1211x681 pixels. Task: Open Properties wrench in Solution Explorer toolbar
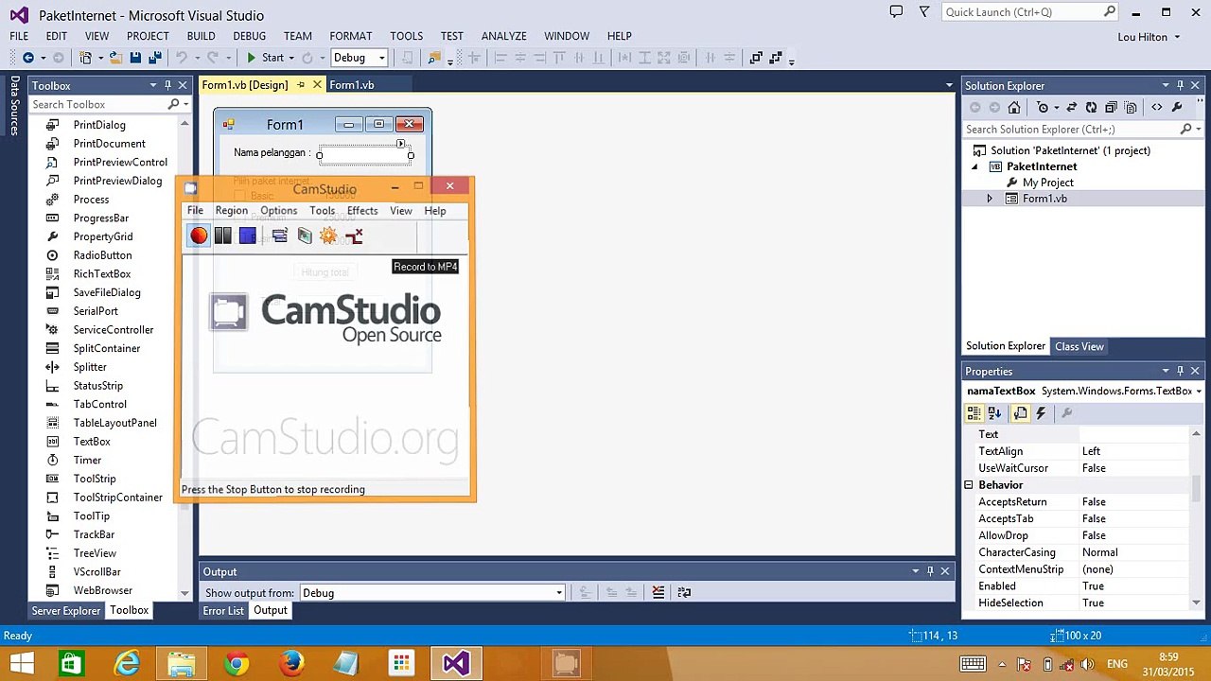[1177, 108]
